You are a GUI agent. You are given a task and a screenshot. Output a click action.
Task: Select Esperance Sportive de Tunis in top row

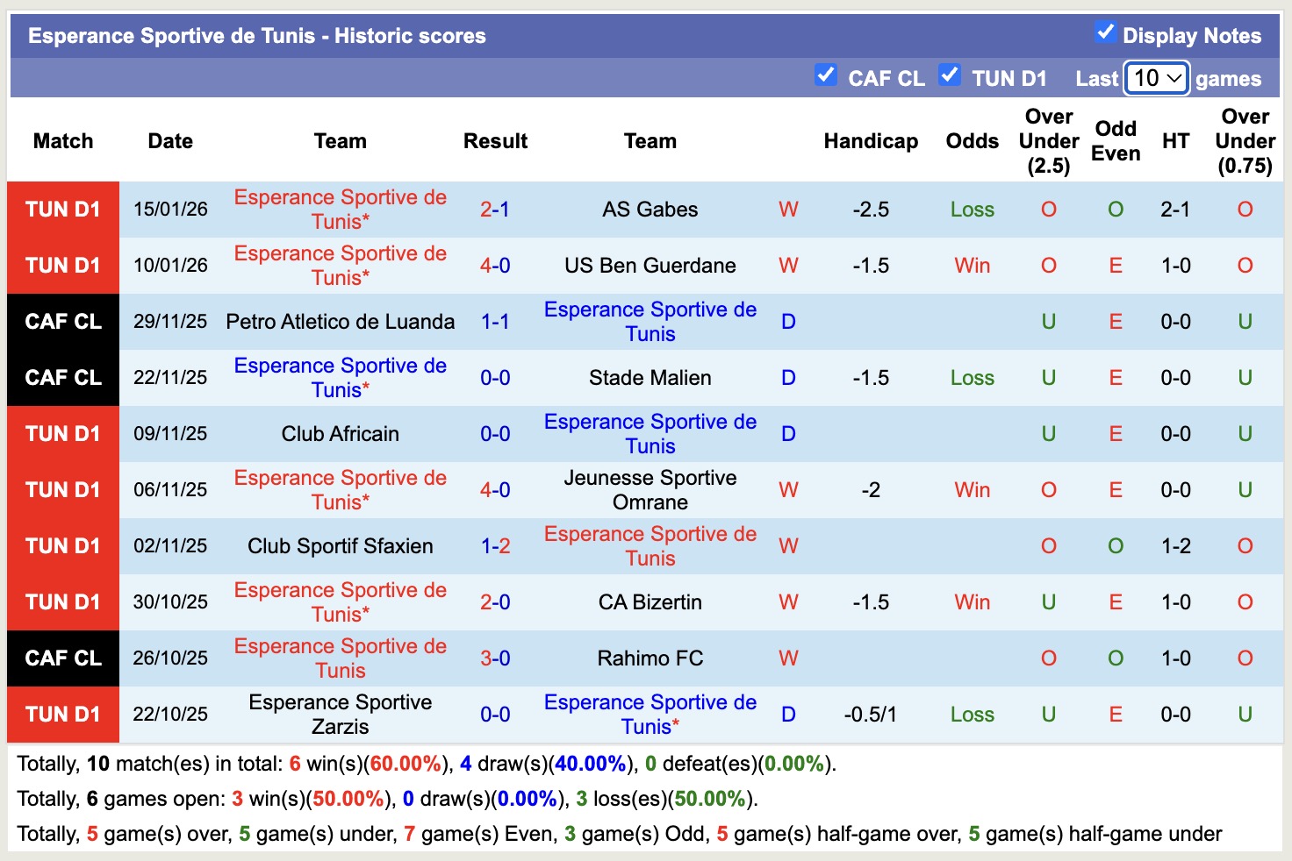(340, 210)
